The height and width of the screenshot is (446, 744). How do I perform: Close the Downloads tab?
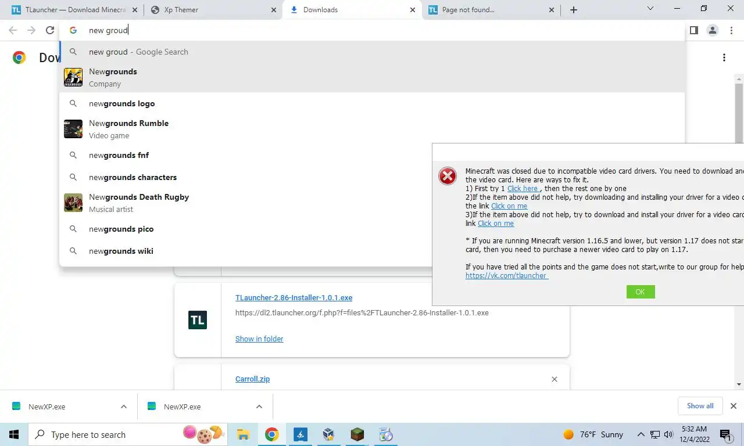413,10
